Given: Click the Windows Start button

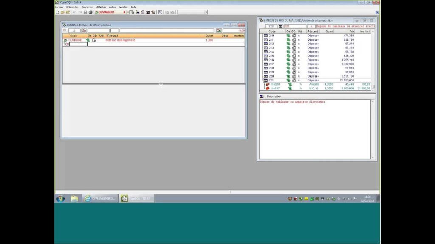Looking at the screenshot, I should [x=60, y=199].
